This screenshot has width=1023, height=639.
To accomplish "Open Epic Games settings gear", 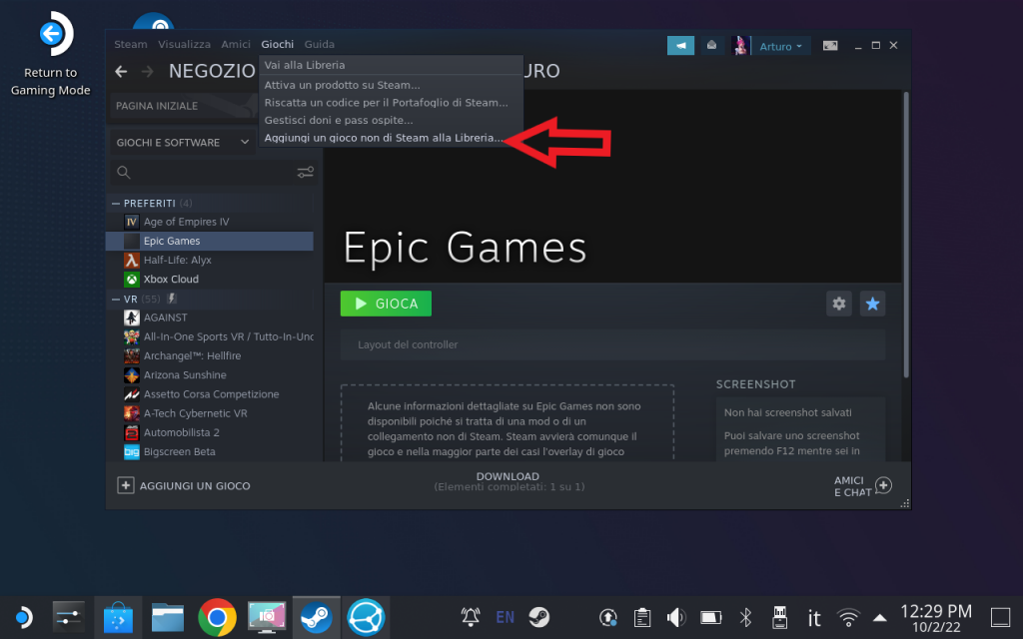I will (839, 304).
